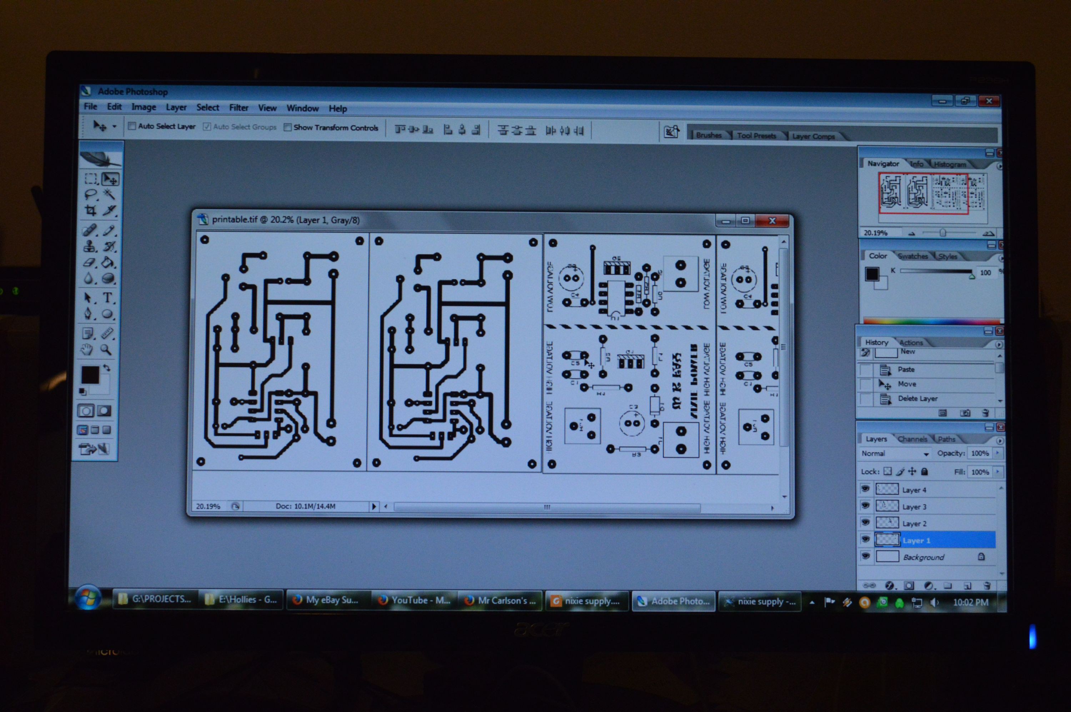Select the Pen tool
Screen dimensions: 1071x712
(88, 314)
